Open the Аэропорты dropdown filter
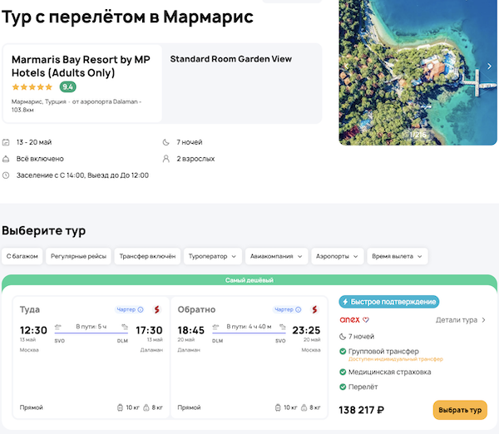This screenshot has width=499, height=434. click(x=337, y=257)
